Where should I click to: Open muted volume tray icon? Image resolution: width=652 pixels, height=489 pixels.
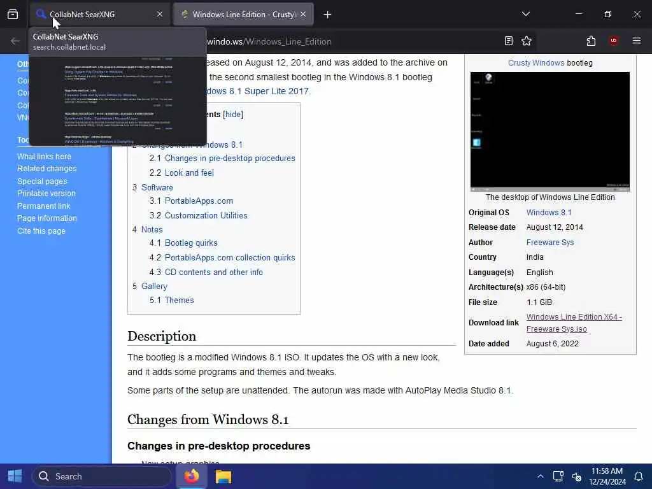pyautogui.click(x=577, y=476)
